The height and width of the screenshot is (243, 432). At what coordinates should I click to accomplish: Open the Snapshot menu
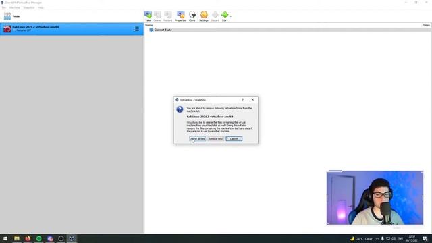point(29,7)
